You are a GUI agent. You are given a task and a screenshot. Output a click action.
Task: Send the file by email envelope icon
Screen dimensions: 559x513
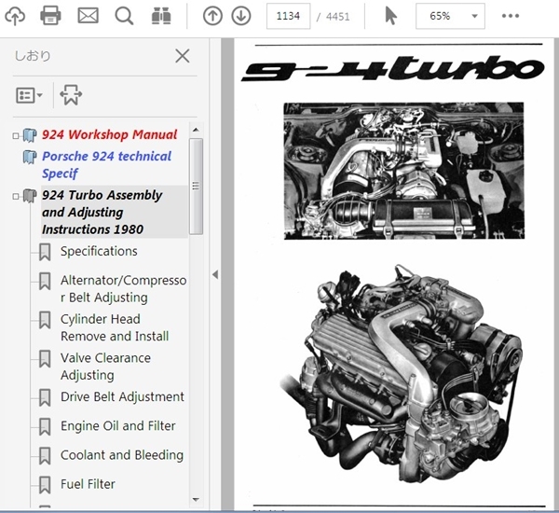click(x=89, y=16)
